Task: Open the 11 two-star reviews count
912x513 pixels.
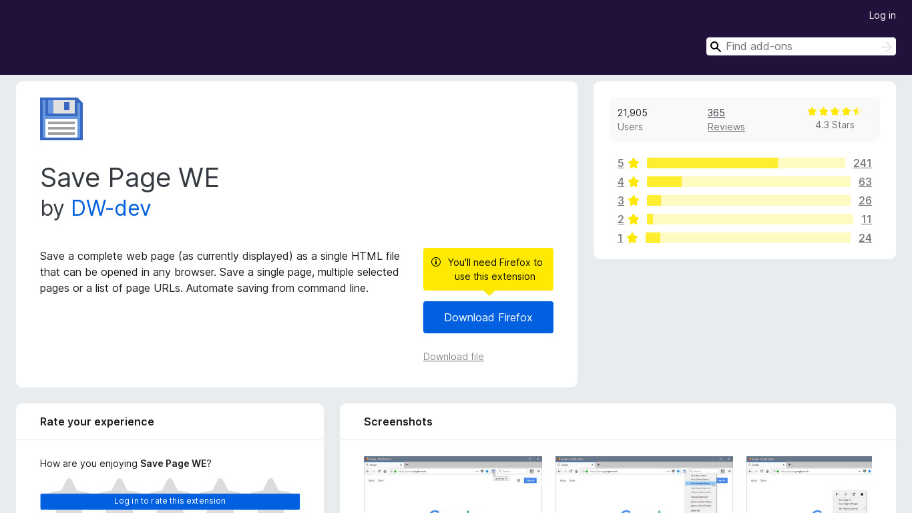Action: tap(867, 219)
